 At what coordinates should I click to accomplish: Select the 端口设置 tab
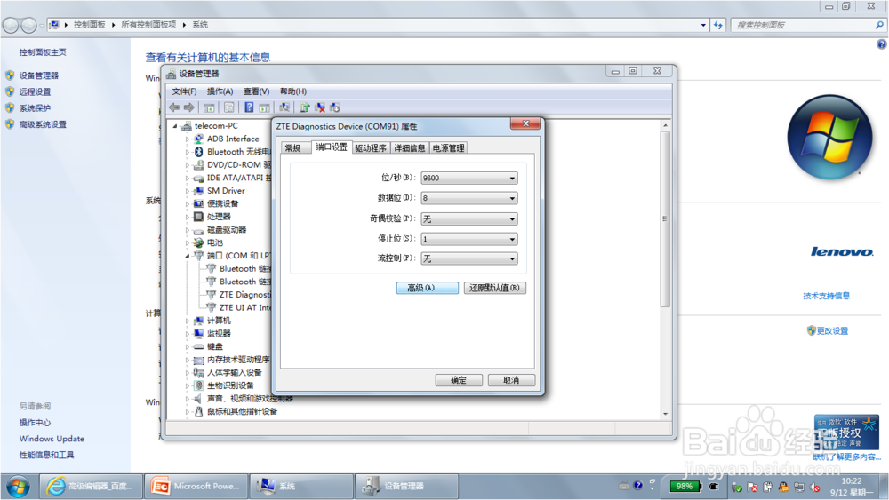(332, 147)
